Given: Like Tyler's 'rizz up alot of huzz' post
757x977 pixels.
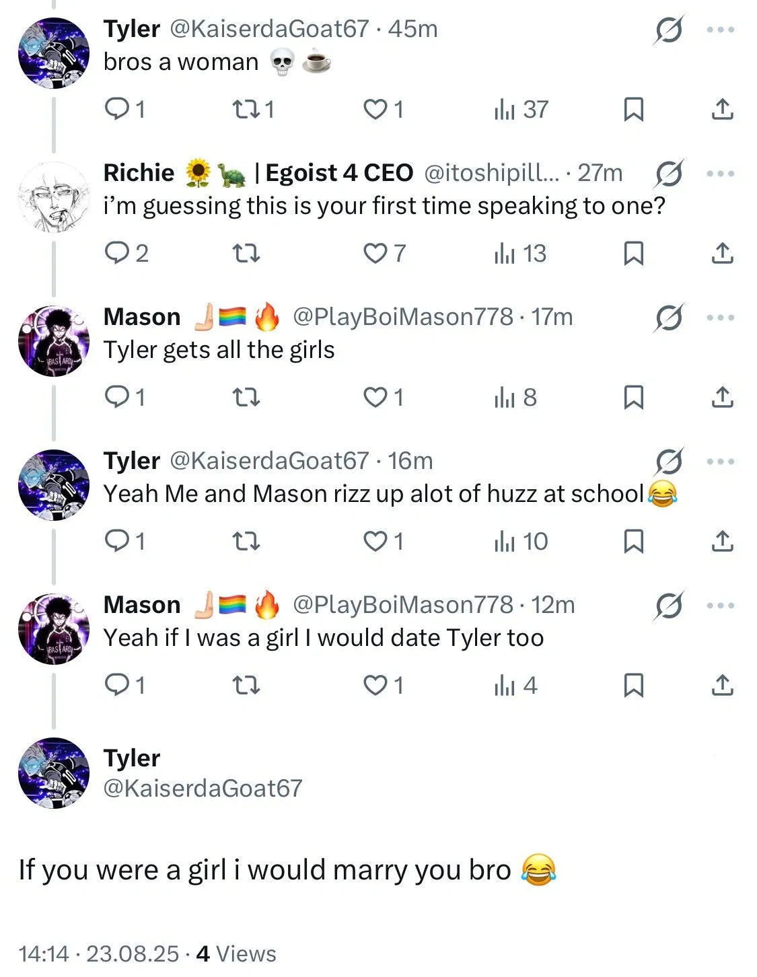Looking at the screenshot, I should (x=375, y=541).
